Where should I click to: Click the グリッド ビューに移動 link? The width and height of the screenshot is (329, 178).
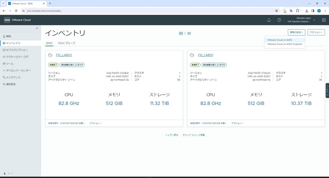pos(194,135)
